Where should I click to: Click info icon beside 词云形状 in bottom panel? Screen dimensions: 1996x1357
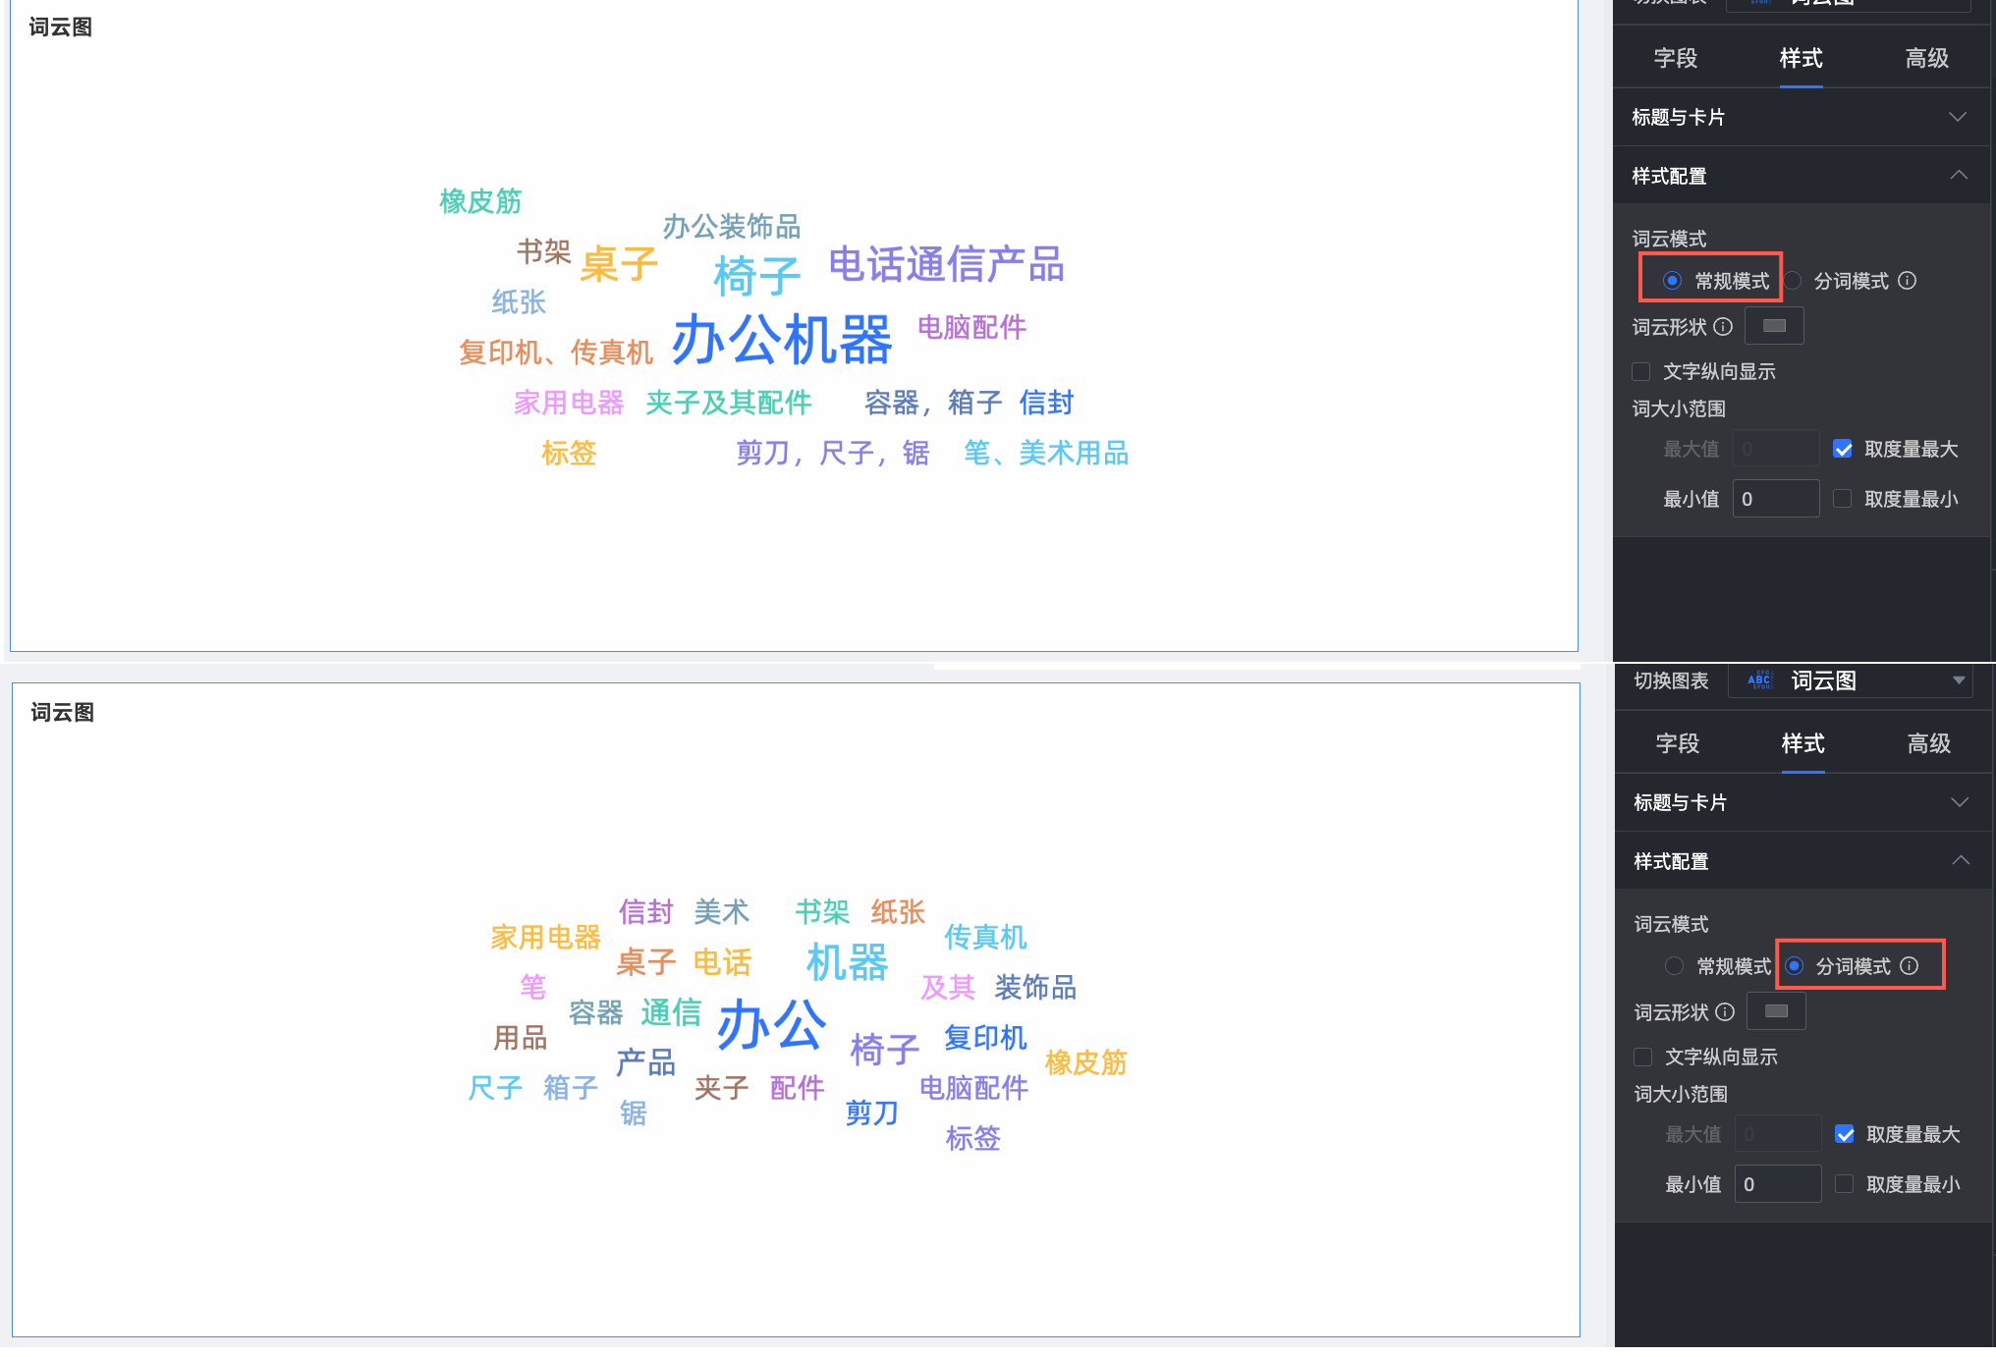(1725, 1011)
